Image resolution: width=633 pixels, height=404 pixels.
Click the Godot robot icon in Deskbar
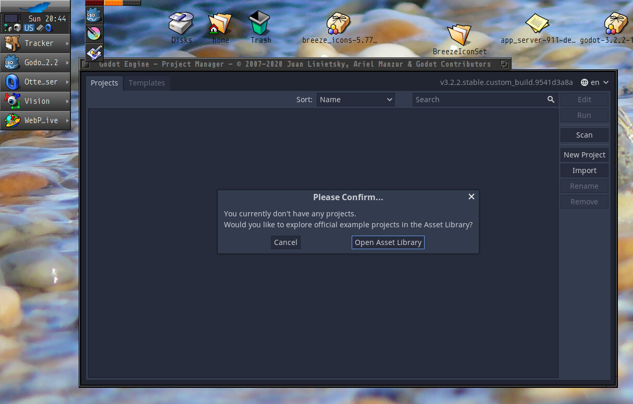[x=12, y=63]
